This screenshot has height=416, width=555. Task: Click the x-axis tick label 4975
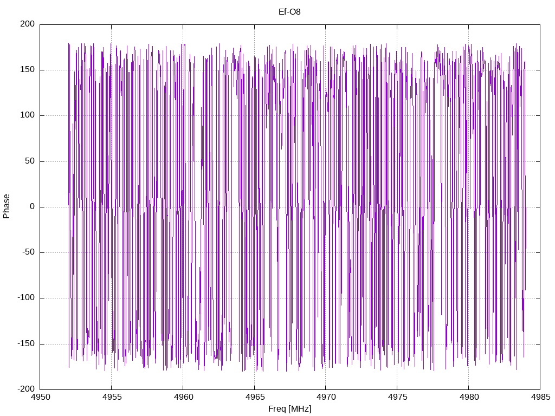click(x=397, y=397)
